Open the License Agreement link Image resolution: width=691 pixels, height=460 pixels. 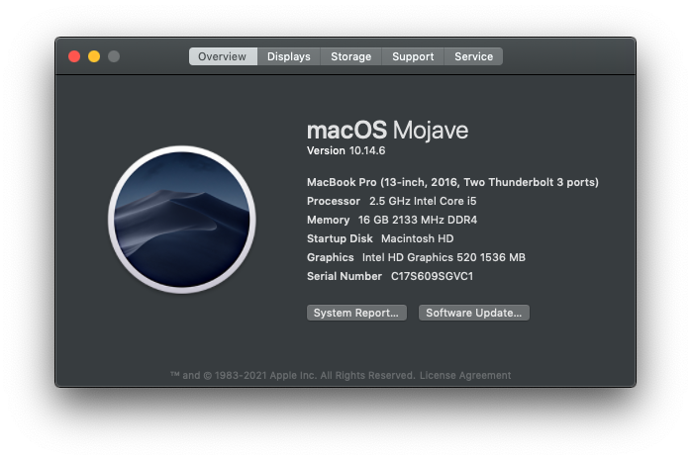pos(465,376)
